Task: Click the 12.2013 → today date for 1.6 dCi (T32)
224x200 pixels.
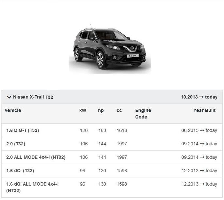Action: click(x=199, y=171)
